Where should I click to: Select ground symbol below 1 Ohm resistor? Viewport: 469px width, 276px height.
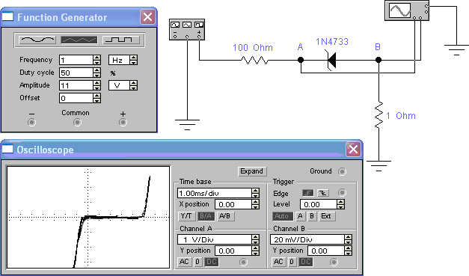click(x=378, y=166)
